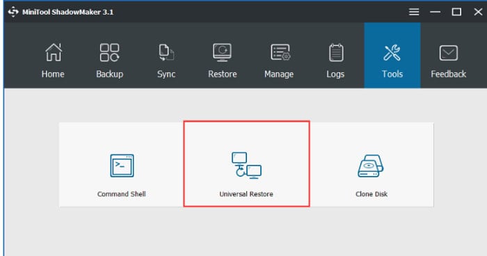Click the Universal Restore label
Viewport: 487px width, 256px height.
point(246,194)
